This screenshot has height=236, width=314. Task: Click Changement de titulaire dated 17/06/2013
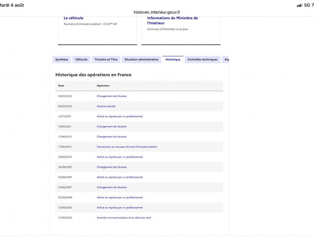tap(111, 136)
